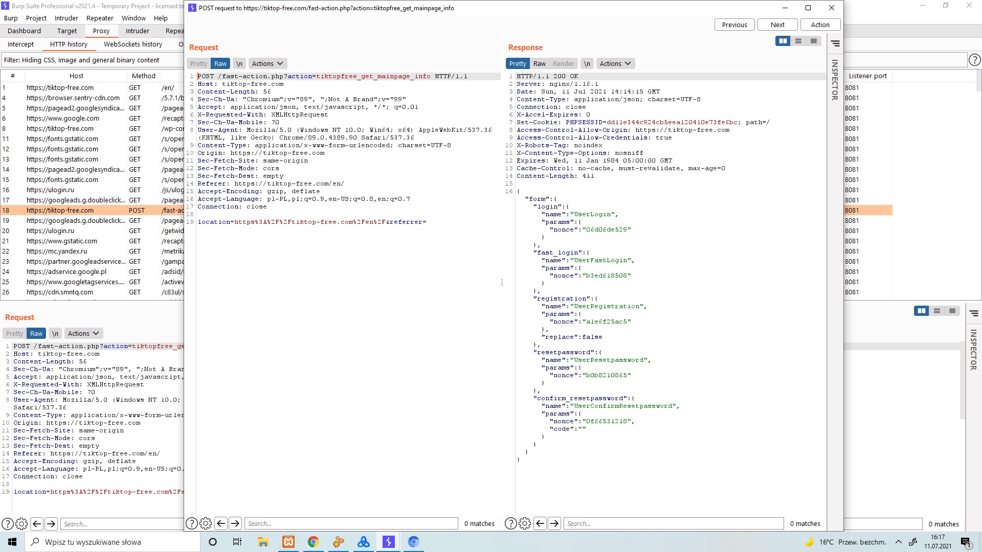Select history row 6 www.google.com
Viewport: 982px width, 552px height.
click(92, 118)
